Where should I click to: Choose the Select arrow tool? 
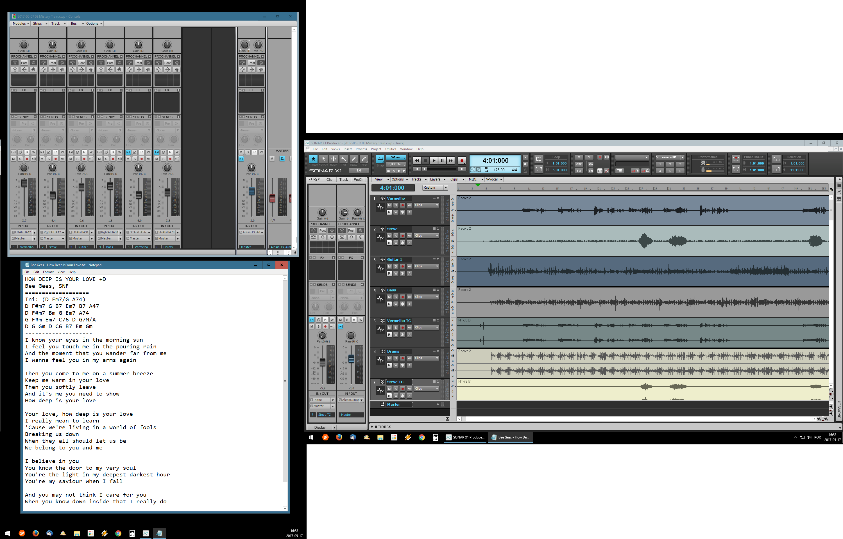point(323,159)
